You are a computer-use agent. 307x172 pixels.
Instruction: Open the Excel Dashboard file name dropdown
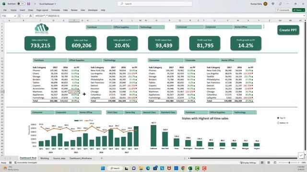55,4
